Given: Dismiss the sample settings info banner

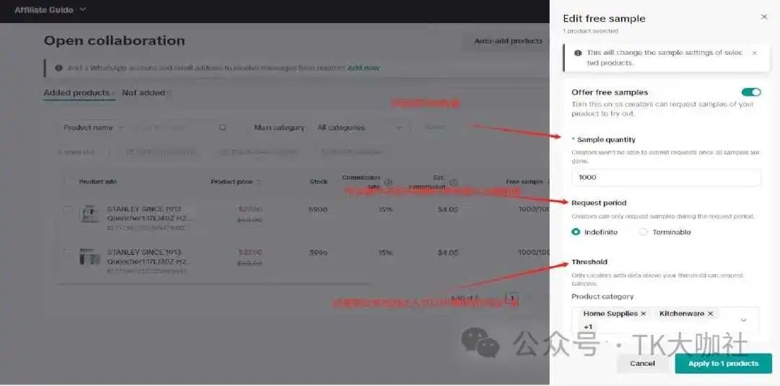Looking at the screenshot, I should coord(755,53).
